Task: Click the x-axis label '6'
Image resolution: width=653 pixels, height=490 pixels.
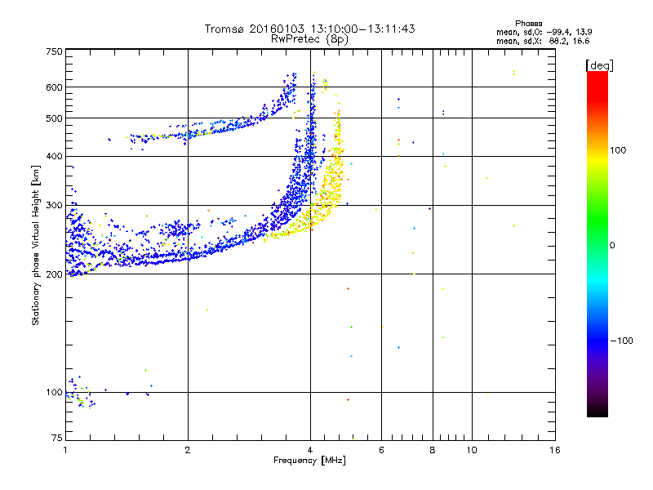Action: [x=381, y=450]
